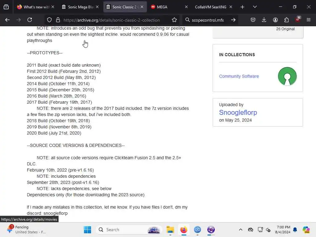Save page to Pocket
The image size is (316, 237).
pyautogui.click(x=253, y=20)
